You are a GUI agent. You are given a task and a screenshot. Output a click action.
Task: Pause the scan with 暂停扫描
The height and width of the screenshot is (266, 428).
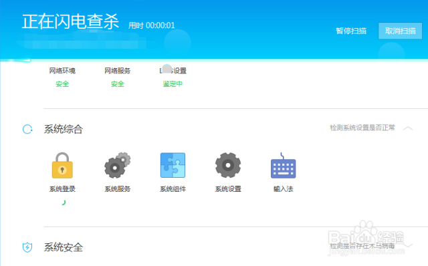click(351, 31)
